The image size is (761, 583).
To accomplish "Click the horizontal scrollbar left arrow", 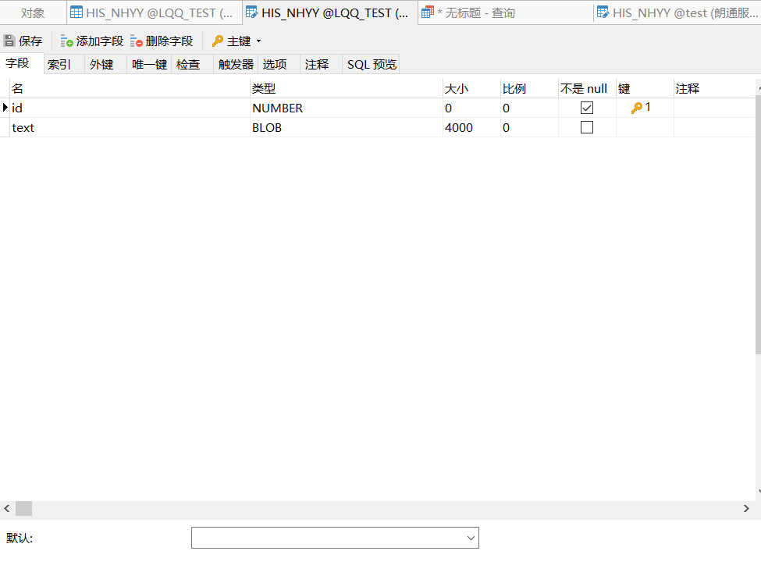I will tap(6, 509).
